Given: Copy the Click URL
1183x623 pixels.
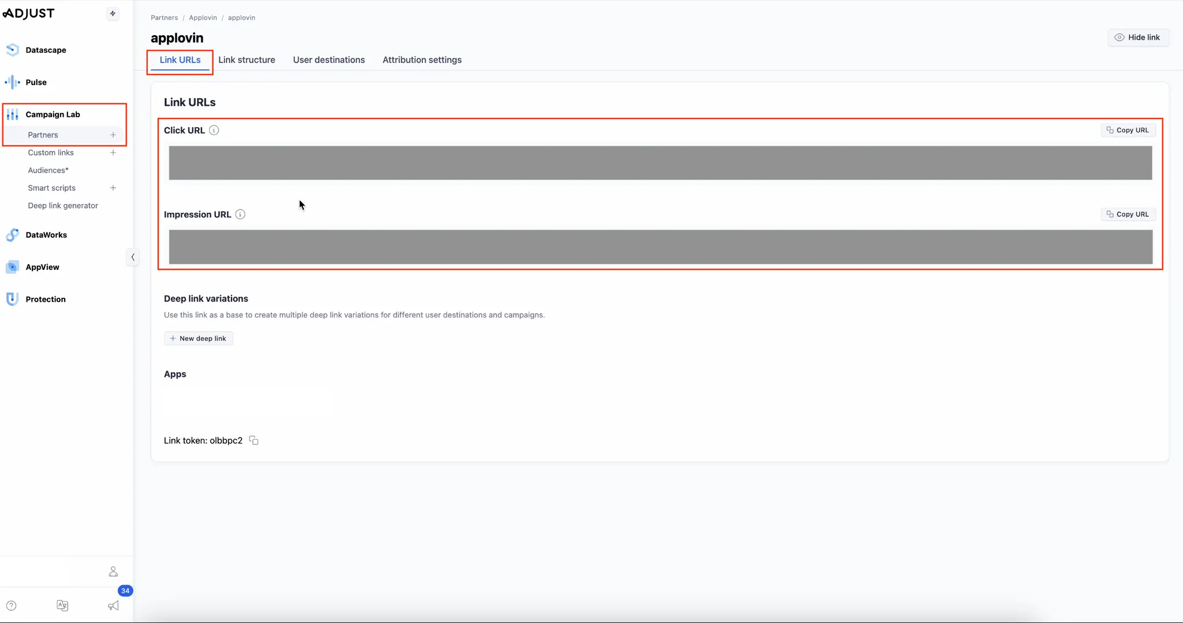Looking at the screenshot, I should [x=1128, y=130].
